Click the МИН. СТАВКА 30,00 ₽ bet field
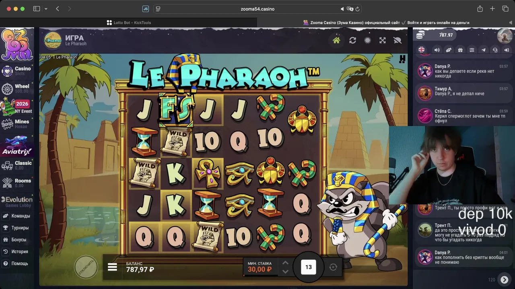 (x=260, y=267)
